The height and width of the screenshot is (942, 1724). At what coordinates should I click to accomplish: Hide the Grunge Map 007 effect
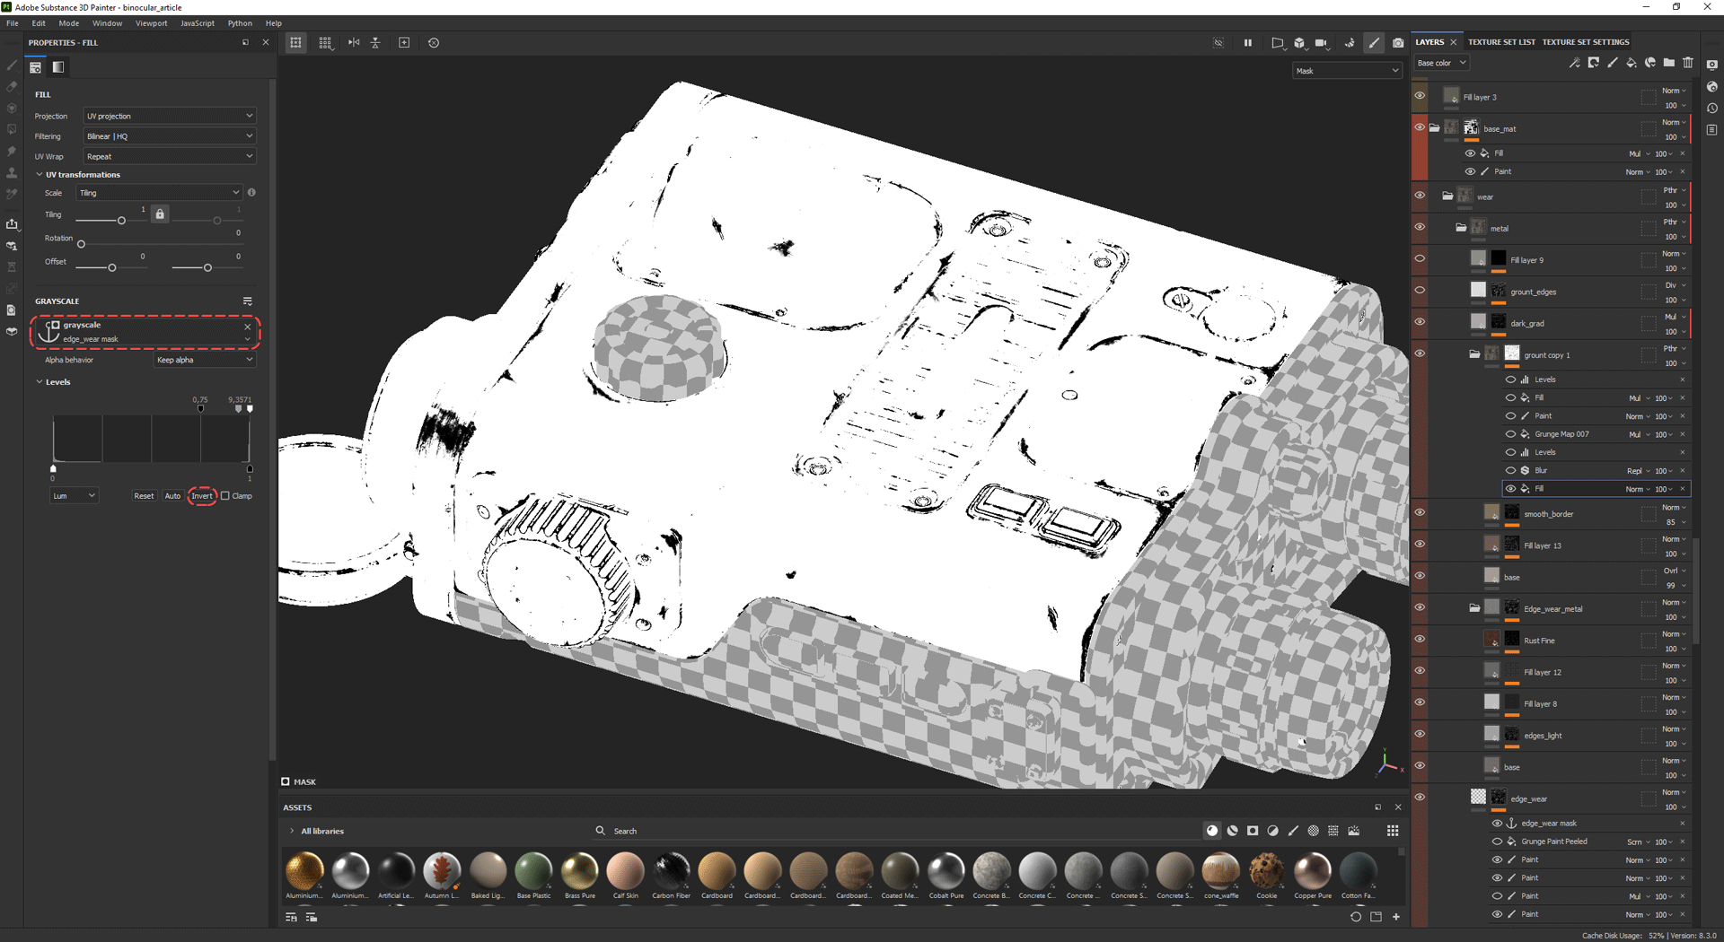click(x=1510, y=434)
